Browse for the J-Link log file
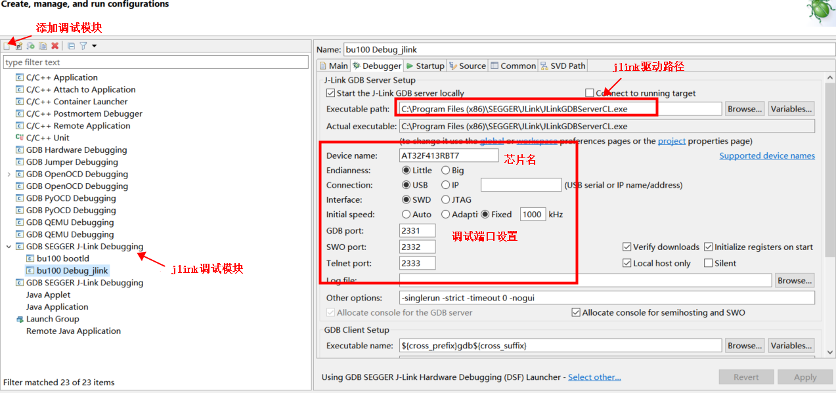 795,280
